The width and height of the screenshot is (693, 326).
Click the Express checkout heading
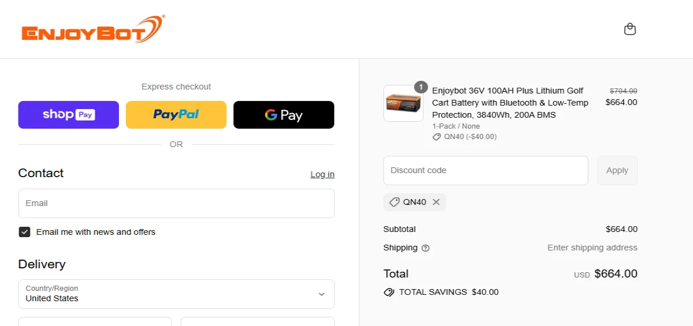tap(176, 87)
